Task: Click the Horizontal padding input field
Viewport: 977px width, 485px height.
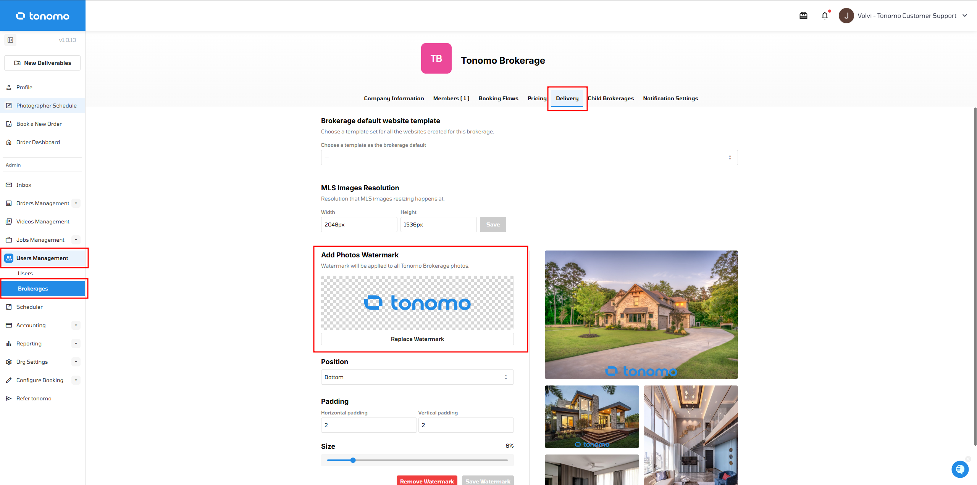Action: click(368, 425)
